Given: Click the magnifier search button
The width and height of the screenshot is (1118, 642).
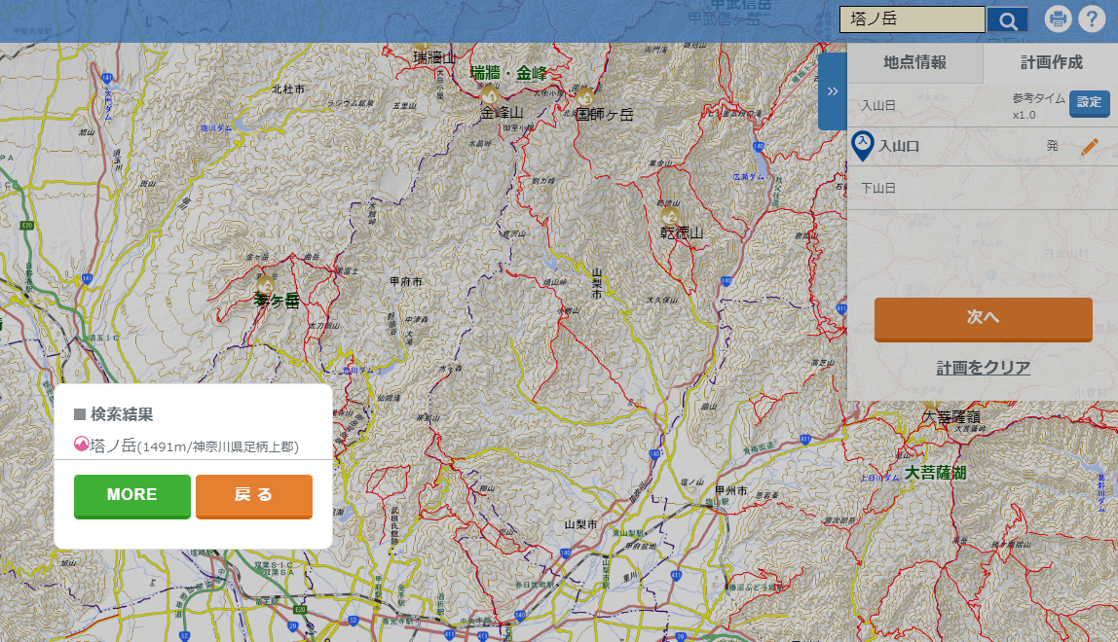Looking at the screenshot, I should click(1008, 20).
